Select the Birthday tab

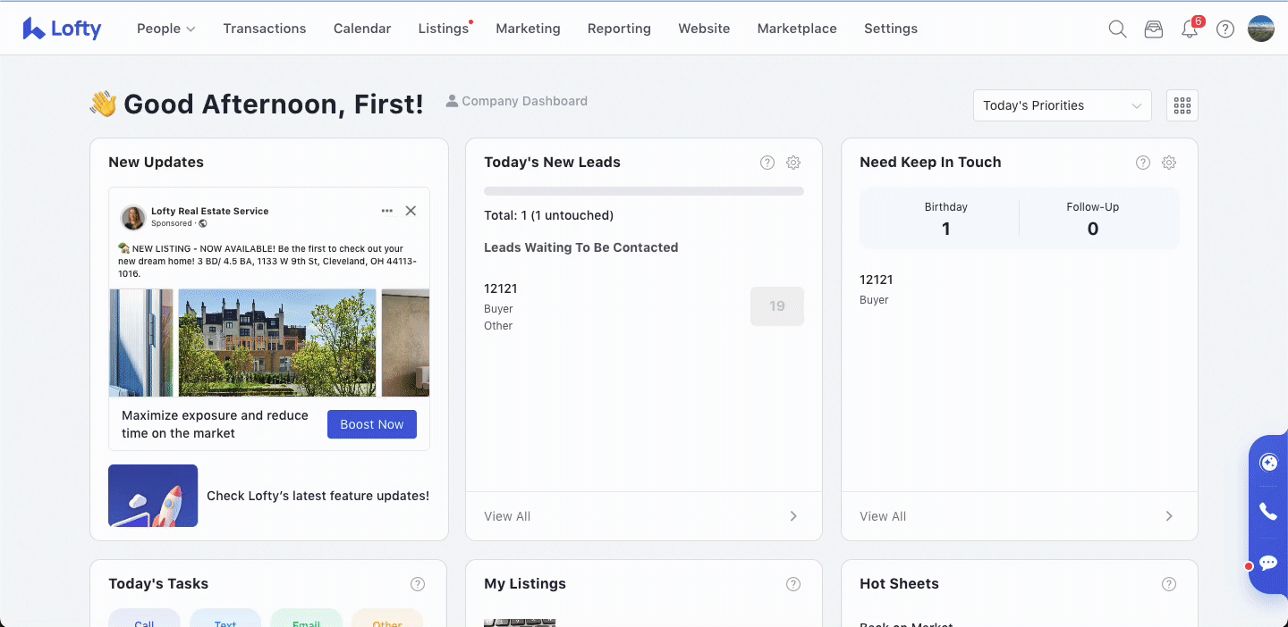tap(946, 218)
